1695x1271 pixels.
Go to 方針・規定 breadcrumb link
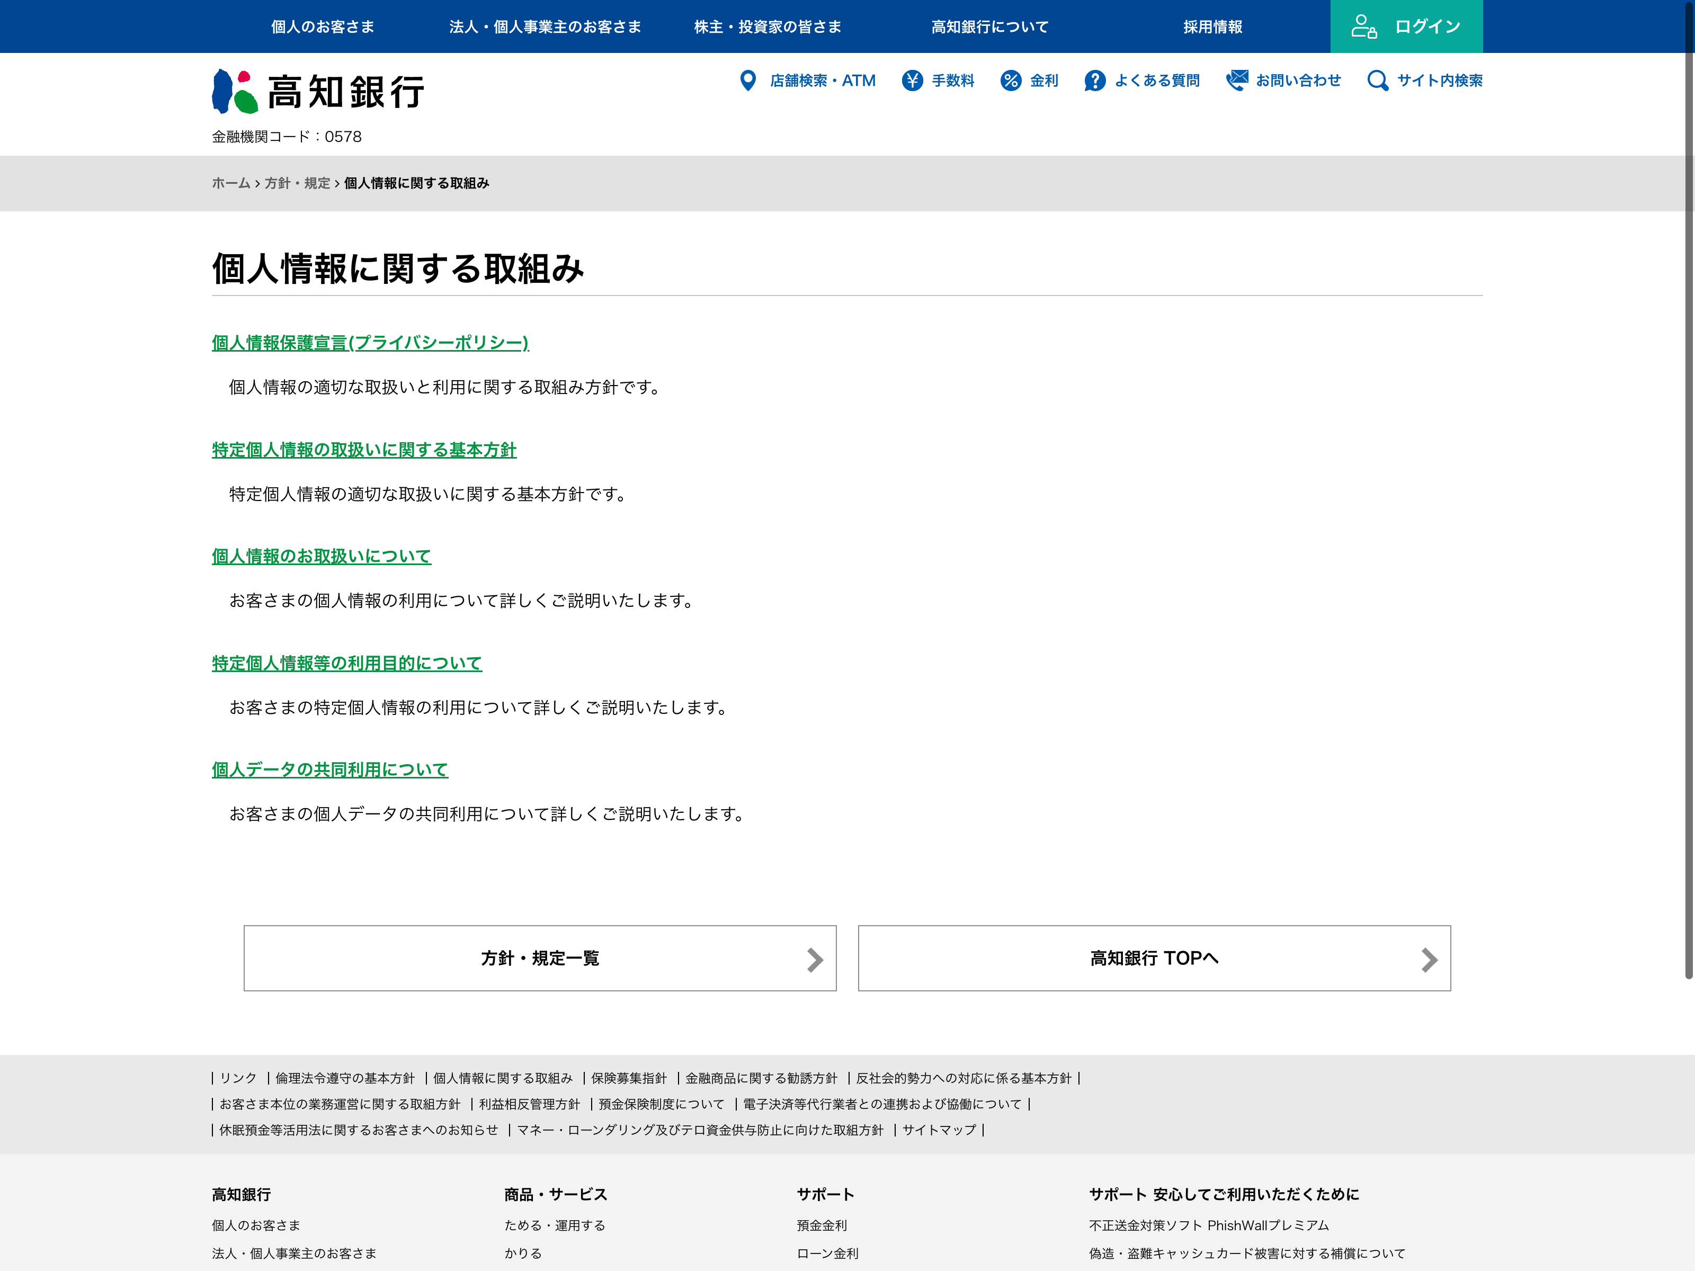pos(297,183)
